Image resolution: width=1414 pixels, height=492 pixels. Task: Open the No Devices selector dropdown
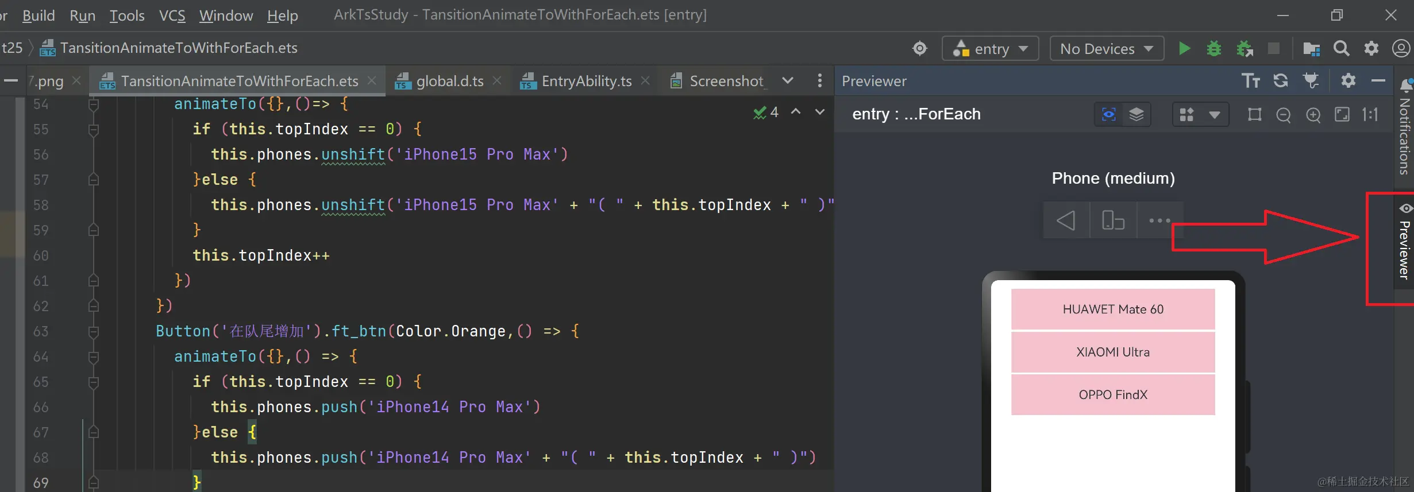coord(1107,48)
